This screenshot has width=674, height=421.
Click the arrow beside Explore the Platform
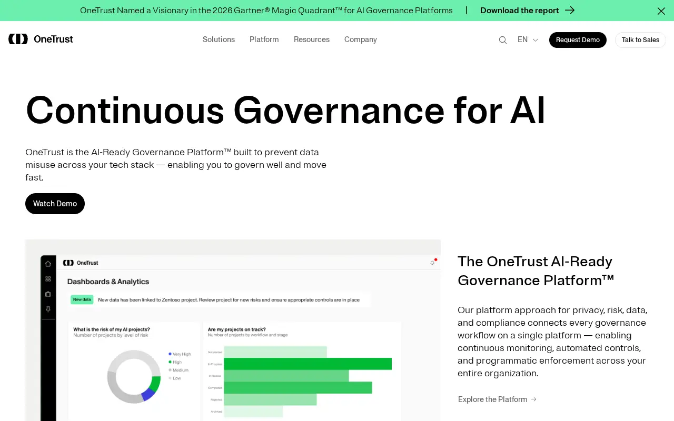pyautogui.click(x=533, y=399)
